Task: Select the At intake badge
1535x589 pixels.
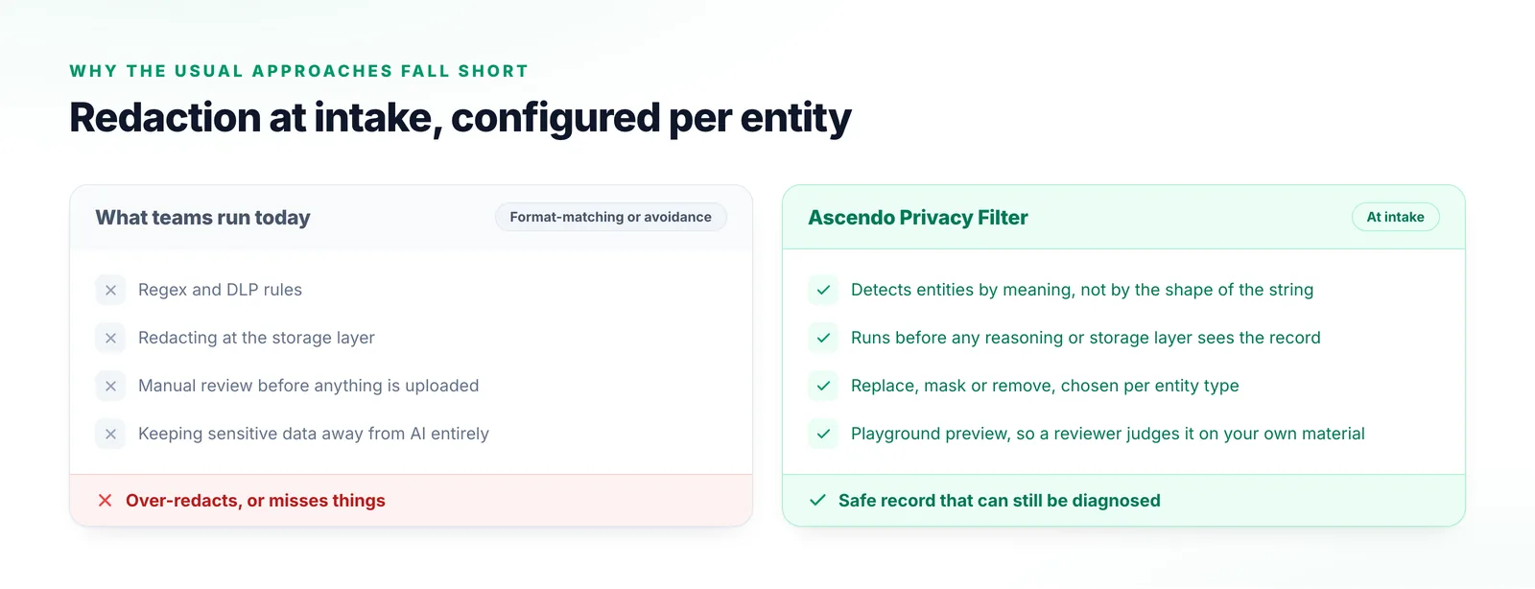Action: [x=1396, y=217]
